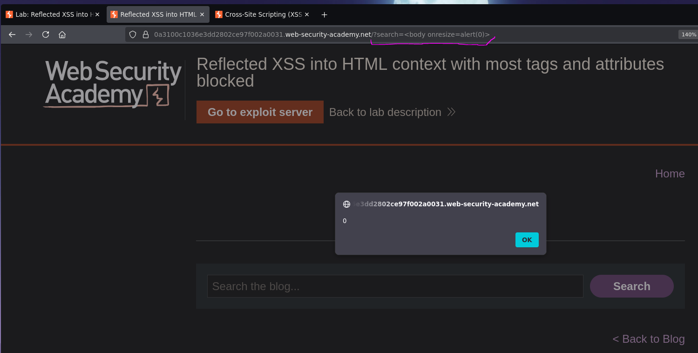698x353 pixels.
Task: Focus the 'Search the blog...' field
Action: click(395, 286)
